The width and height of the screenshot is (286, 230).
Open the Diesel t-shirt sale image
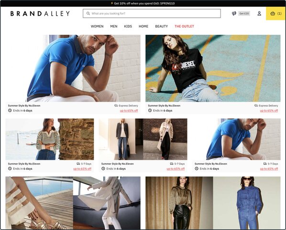pos(213,68)
